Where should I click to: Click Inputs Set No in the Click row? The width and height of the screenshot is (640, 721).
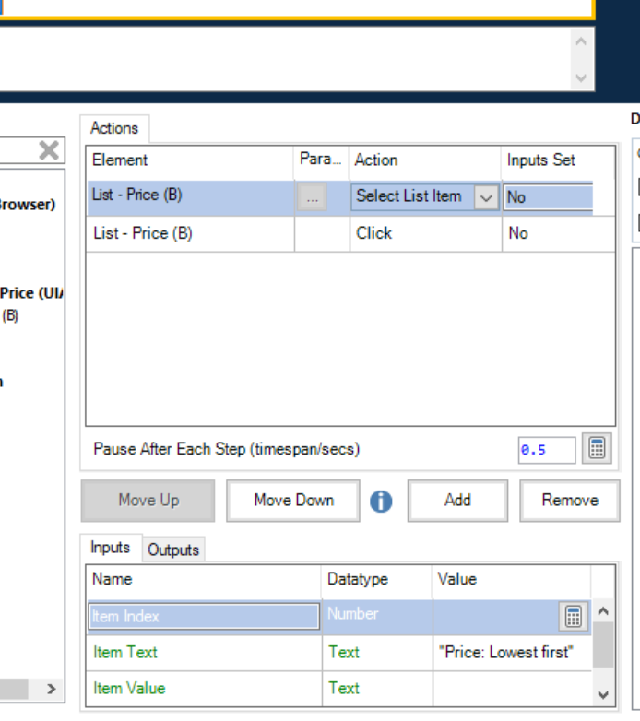click(x=558, y=233)
